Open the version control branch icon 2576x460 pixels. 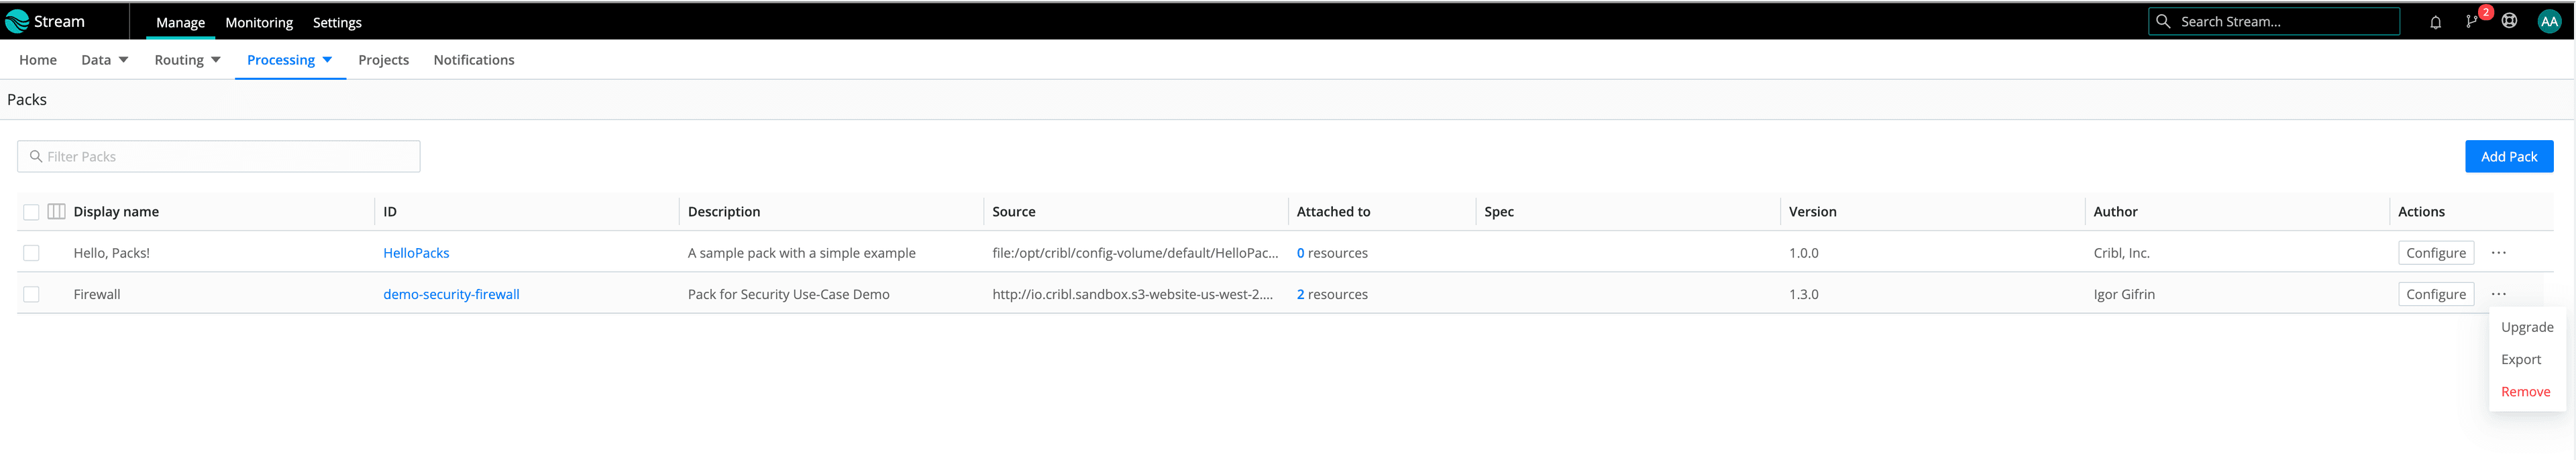[x=2471, y=22]
